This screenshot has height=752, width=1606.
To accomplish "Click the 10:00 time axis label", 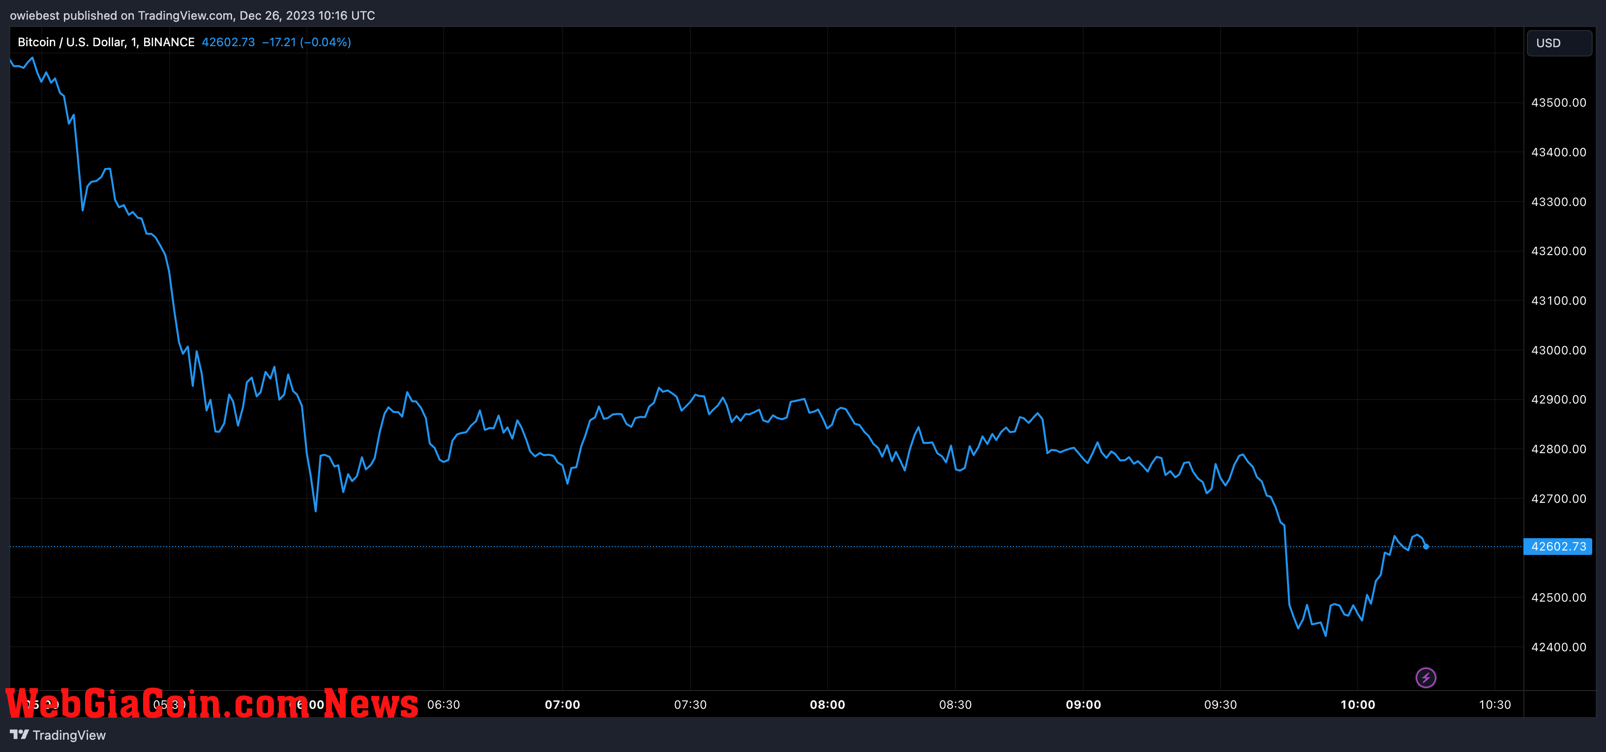I will (1357, 705).
